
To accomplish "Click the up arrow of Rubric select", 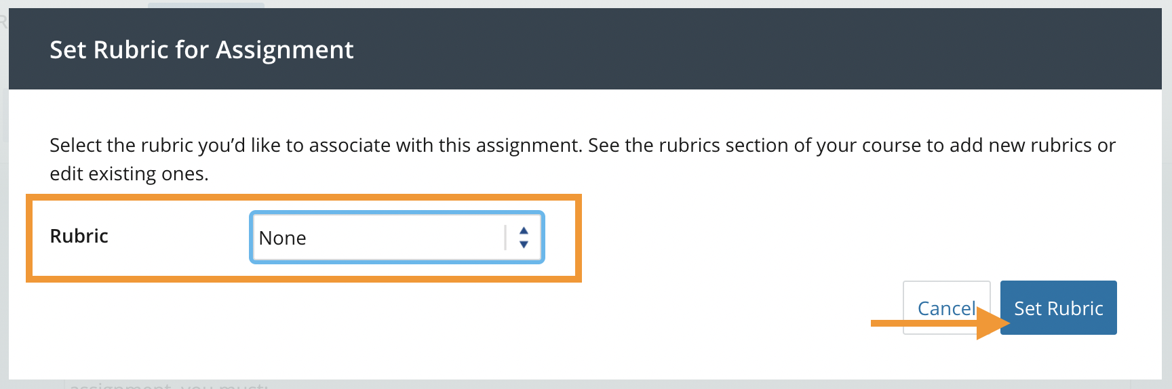I will [x=524, y=230].
